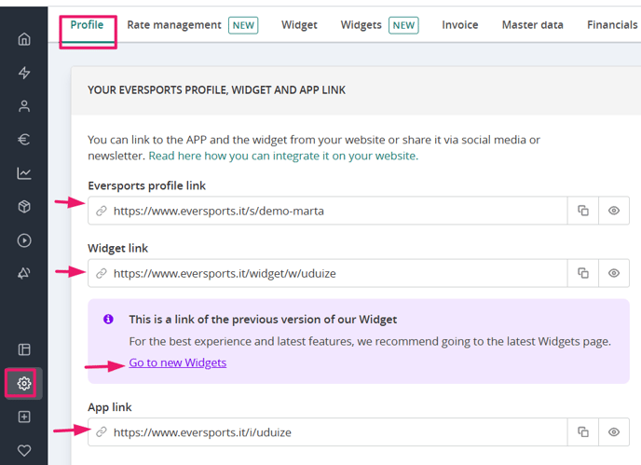
Task: Follow the Go to new Widgets link
Action: point(177,362)
